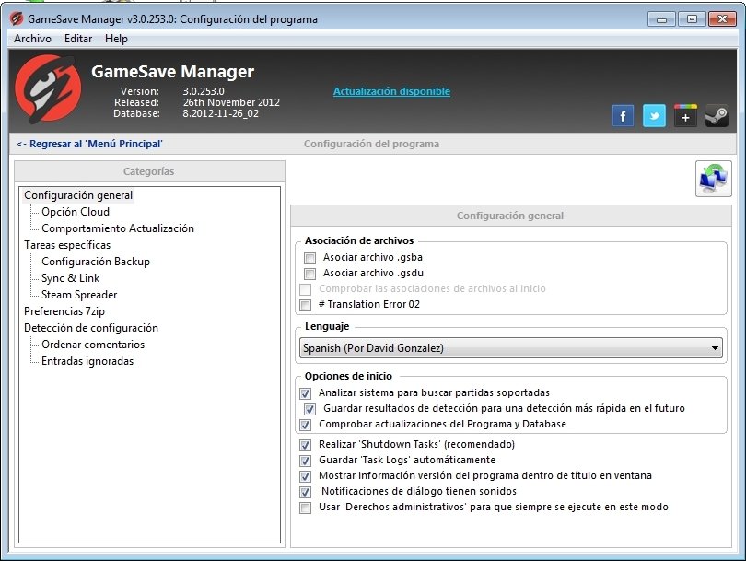746x561 pixels.
Task: Select 'Tareas específicas' category
Action: 67,245
